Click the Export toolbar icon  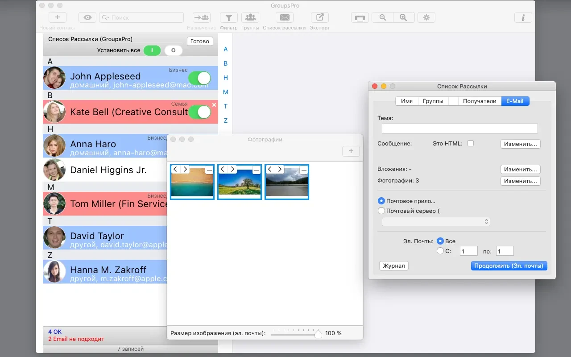click(319, 17)
